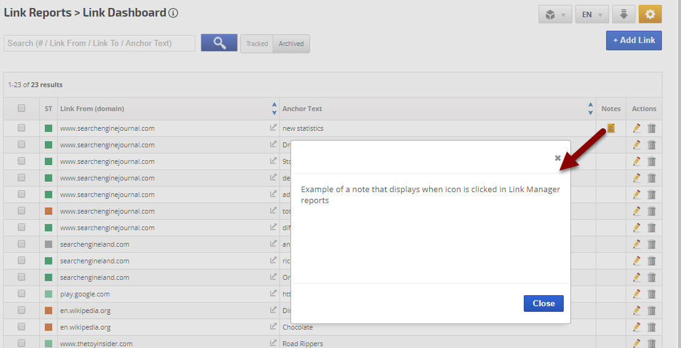
Task: Click the download arrow icon in top toolbar
Action: click(x=623, y=14)
